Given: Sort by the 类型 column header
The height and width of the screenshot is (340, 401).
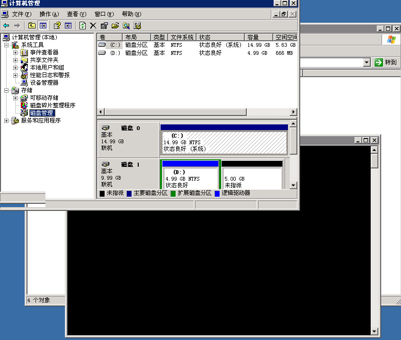Looking at the screenshot, I should coord(159,37).
